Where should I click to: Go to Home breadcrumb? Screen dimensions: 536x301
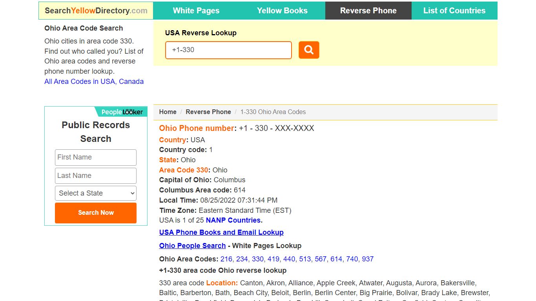(168, 112)
